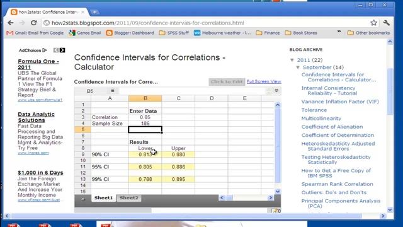The image size is (403, 227).
Task: Open the Genos Email bookmark
Action: click(84, 33)
